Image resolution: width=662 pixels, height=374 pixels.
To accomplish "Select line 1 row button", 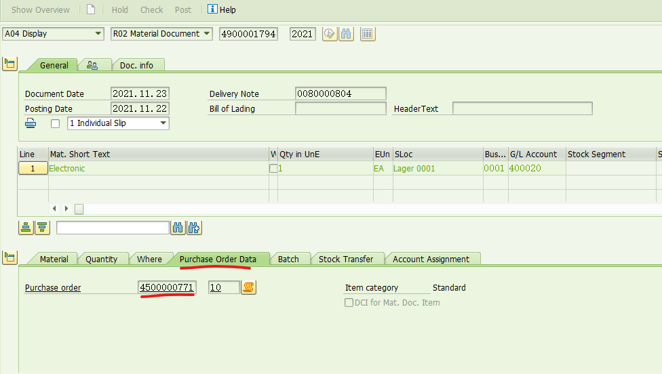I will click(x=33, y=168).
